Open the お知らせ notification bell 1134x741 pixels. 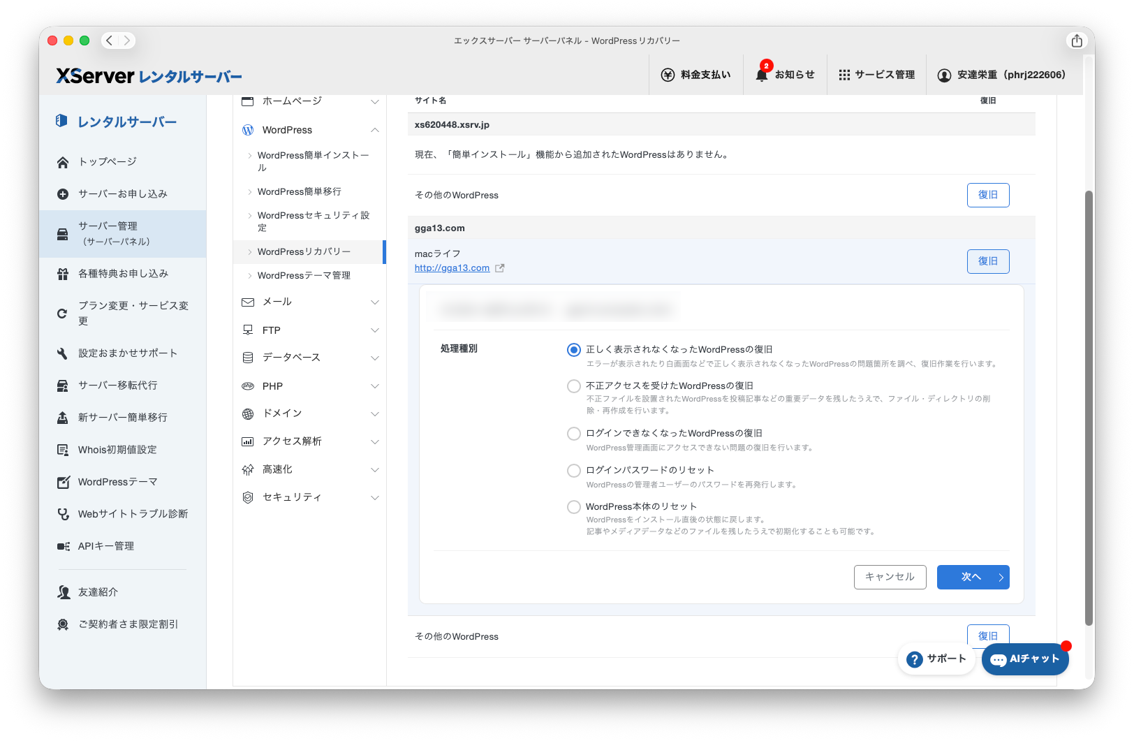[x=762, y=75]
